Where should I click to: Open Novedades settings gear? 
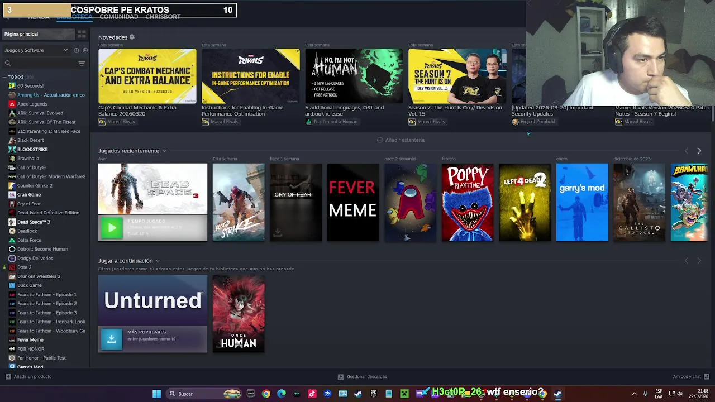pos(132,37)
